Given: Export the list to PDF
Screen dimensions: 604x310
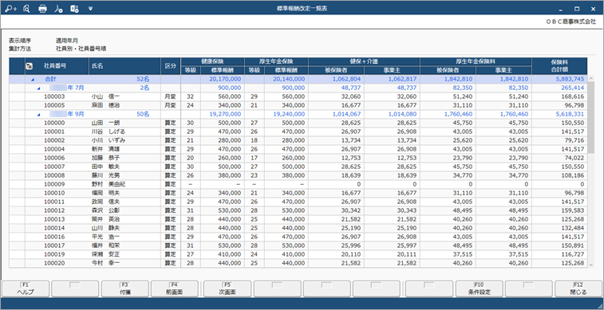Looking at the screenshot, I should 58,9.
